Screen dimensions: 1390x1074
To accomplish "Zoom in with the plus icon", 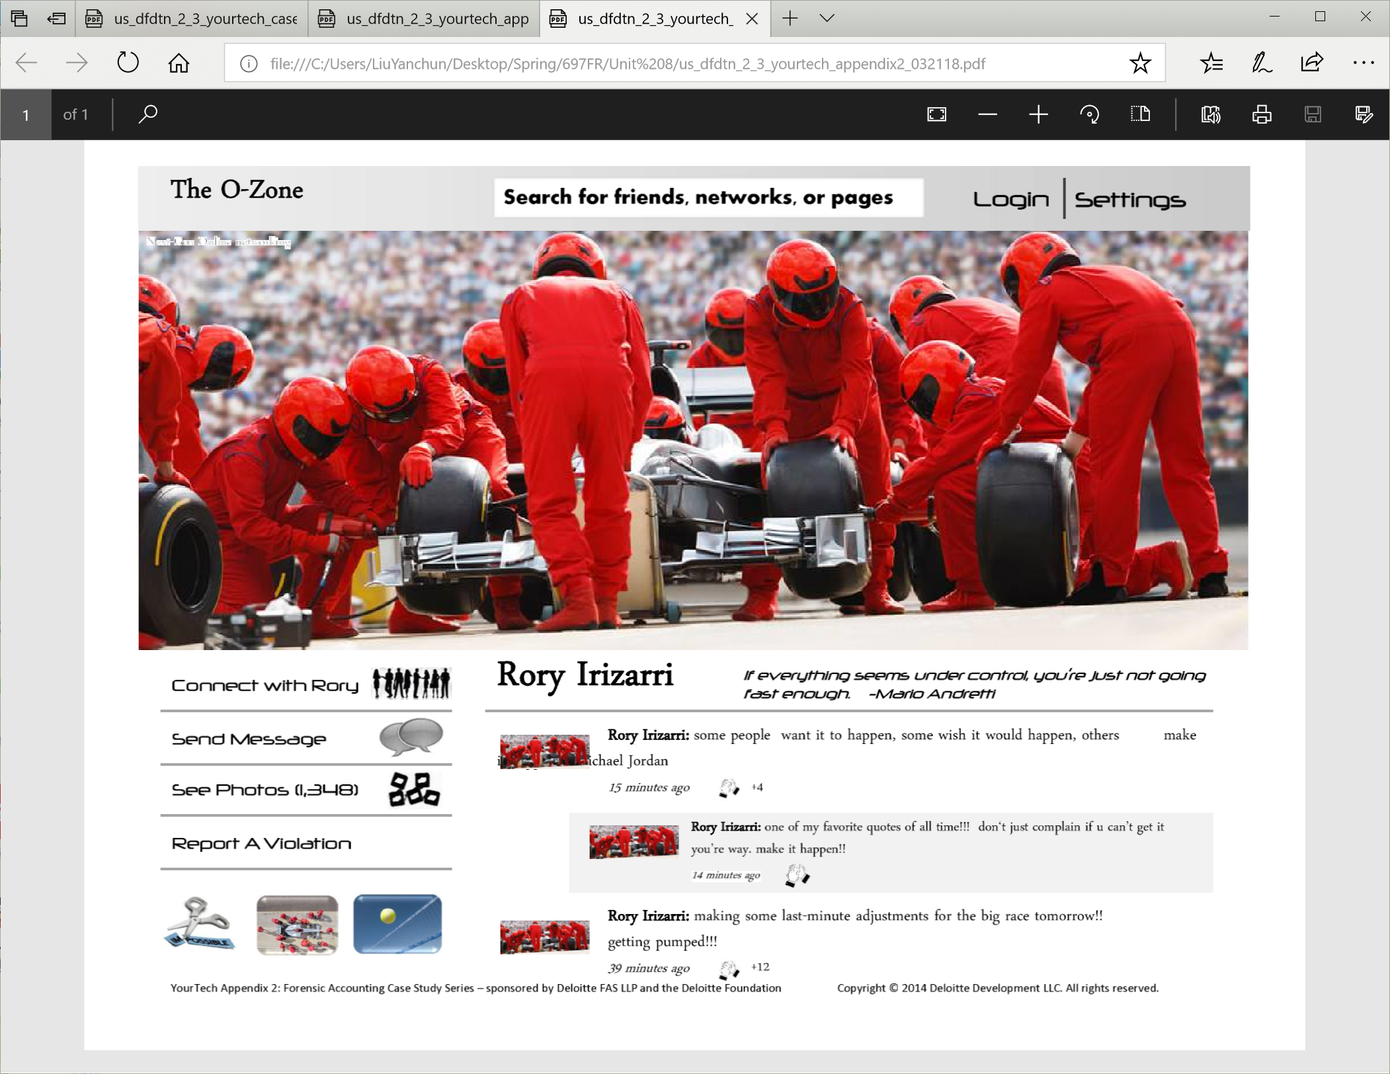I will coord(1038,114).
